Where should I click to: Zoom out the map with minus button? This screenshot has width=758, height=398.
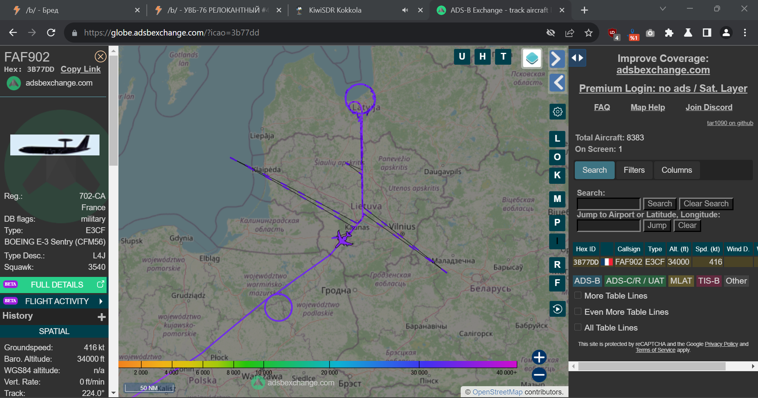tap(539, 375)
